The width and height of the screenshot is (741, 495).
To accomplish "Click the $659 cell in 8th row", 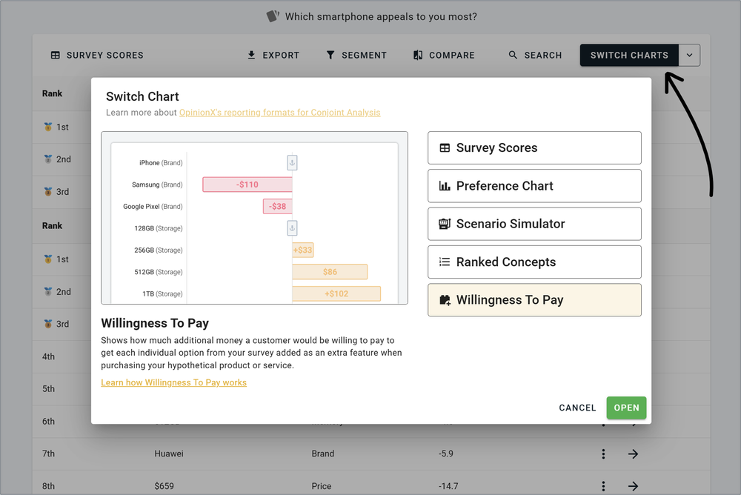I will click(164, 486).
